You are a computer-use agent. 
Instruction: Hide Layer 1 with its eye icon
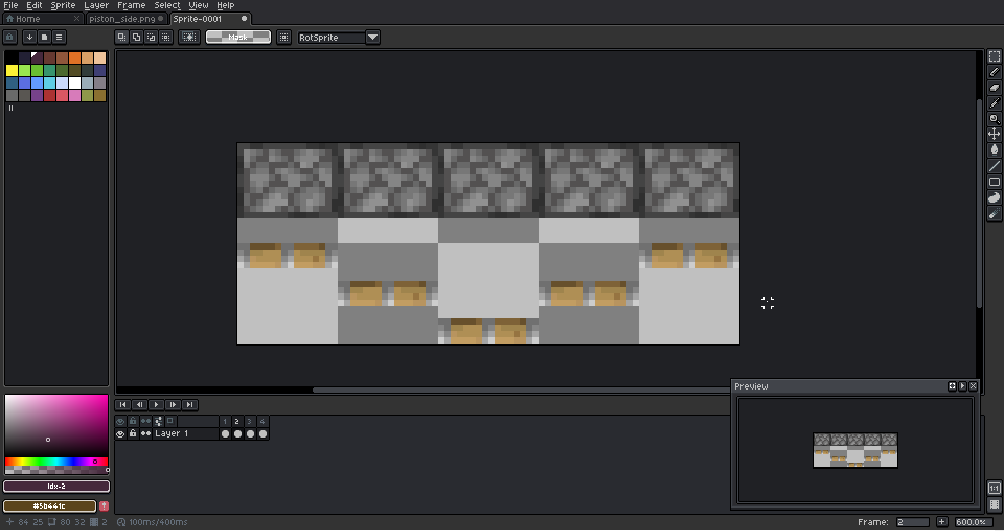click(x=120, y=434)
